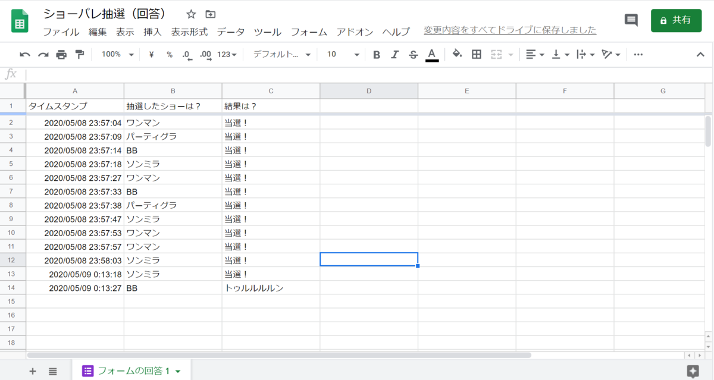This screenshot has height=380, width=714.
Task: Increase decimal places
Action: [206, 55]
